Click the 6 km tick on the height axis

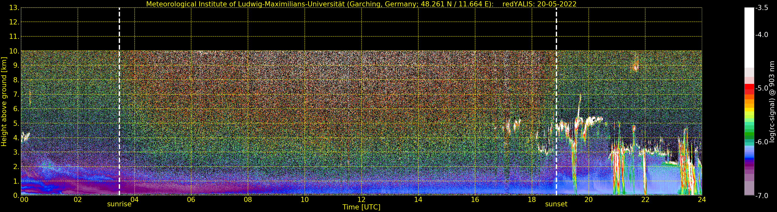click(16, 109)
